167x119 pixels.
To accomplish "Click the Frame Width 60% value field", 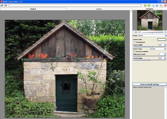I will pos(161,45).
